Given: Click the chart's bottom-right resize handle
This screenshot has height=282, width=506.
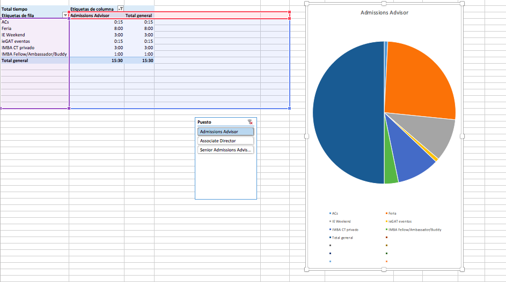Looking at the screenshot, I should pyautogui.click(x=462, y=270).
